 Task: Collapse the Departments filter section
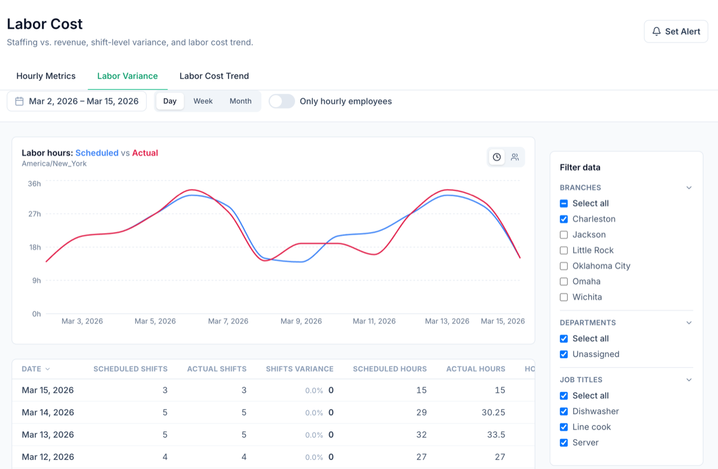click(x=689, y=323)
